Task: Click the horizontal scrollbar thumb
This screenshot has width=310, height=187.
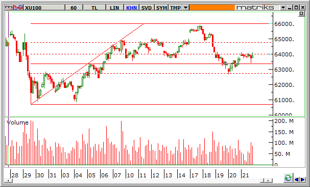Action: [262, 180]
